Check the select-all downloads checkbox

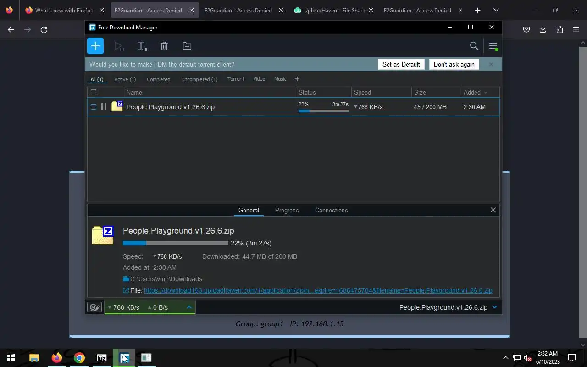coord(94,92)
